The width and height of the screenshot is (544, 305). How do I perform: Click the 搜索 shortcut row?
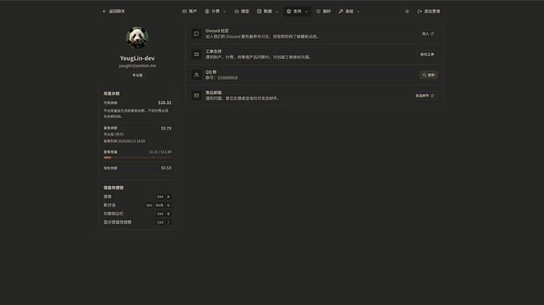(137, 197)
